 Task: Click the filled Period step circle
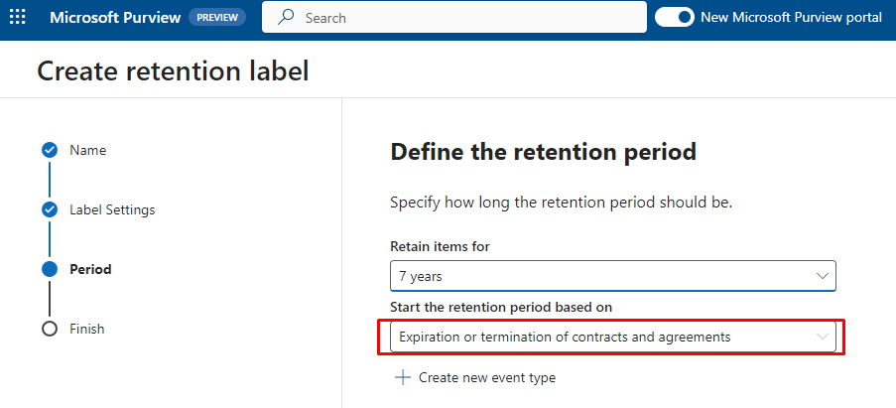50,269
